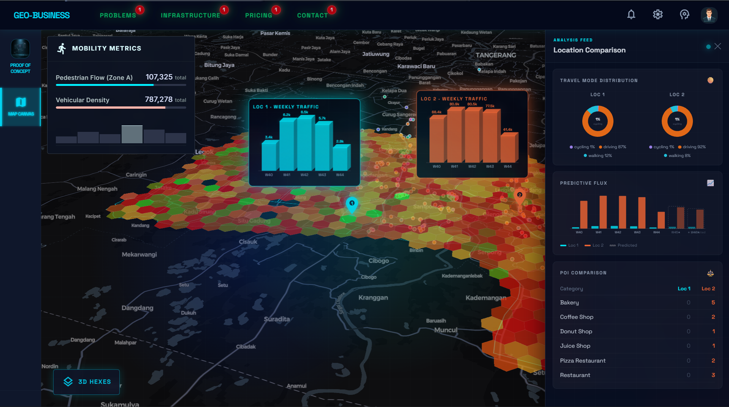The width and height of the screenshot is (729, 407).
Task: Click the LOC 1 cycling 1% legend
Action: [582, 147]
